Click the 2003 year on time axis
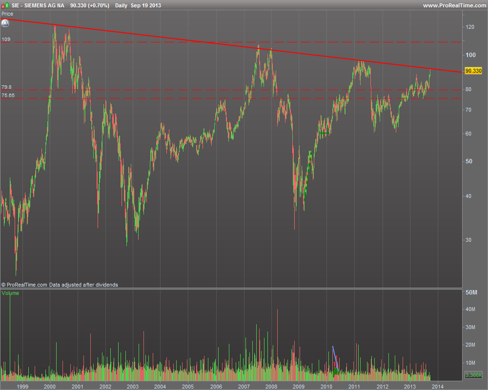 point(133,386)
